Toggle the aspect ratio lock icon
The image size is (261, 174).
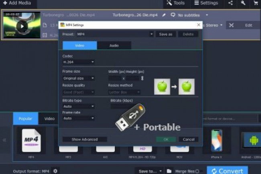(x=142, y=78)
